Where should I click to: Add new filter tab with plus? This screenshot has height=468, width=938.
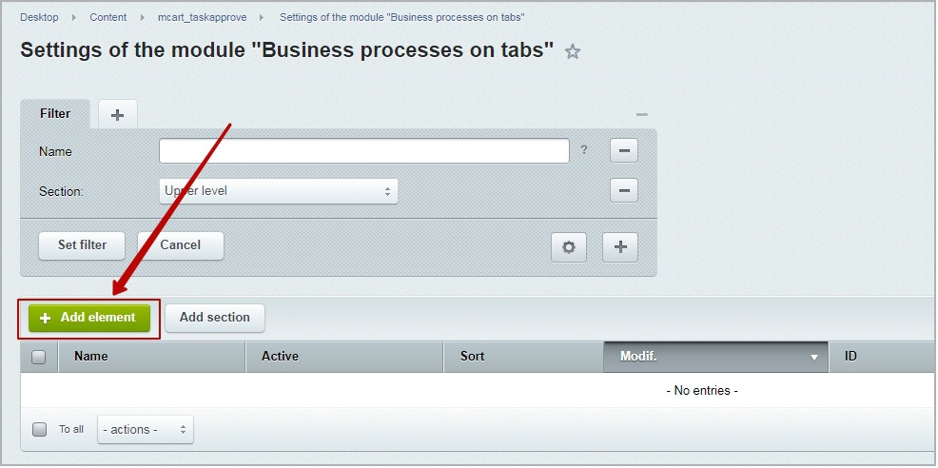(118, 114)
